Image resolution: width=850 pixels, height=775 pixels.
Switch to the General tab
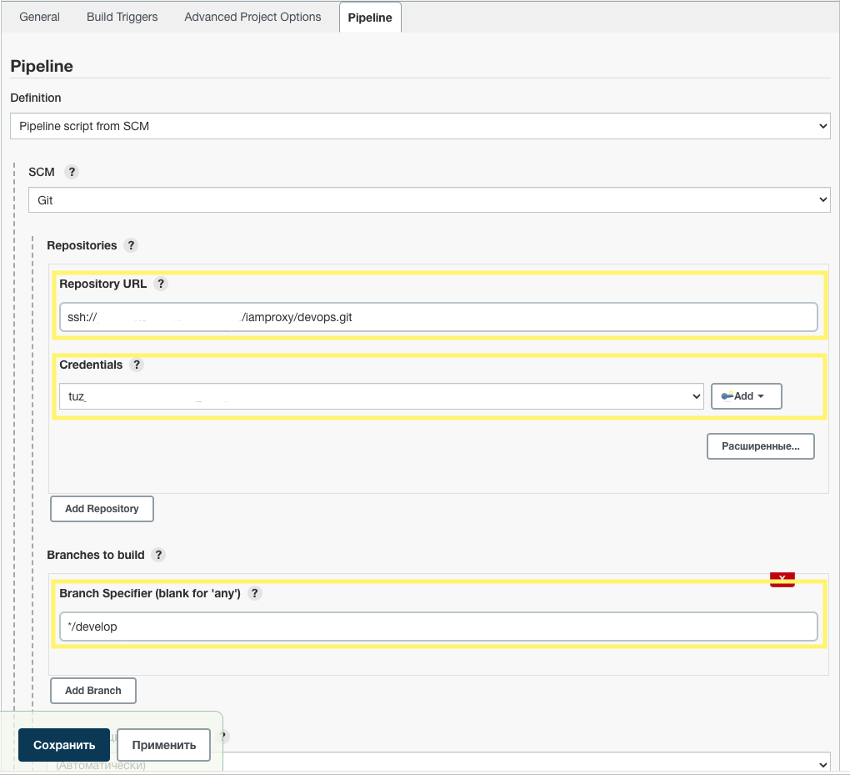click(39, 17)
